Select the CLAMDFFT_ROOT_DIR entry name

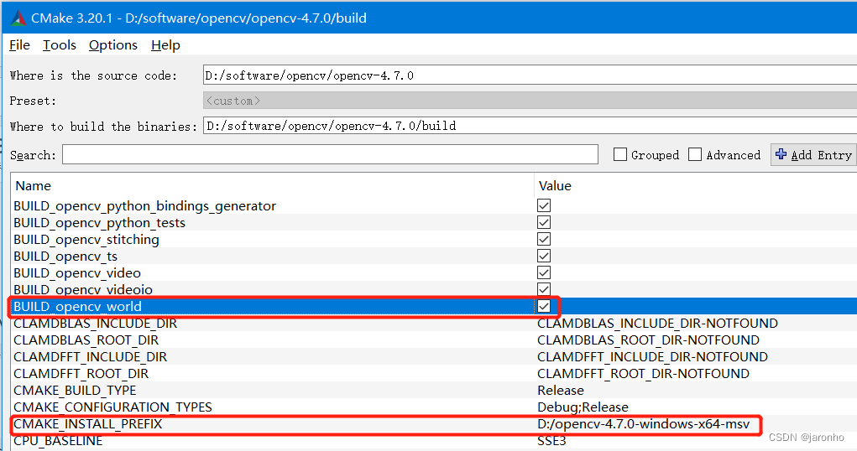pyautogui.click(x=81, y=374)
